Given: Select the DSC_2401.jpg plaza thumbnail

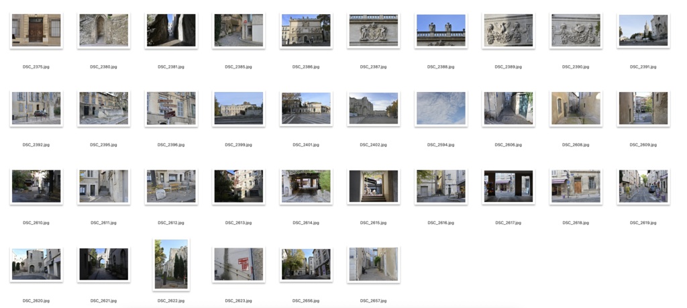Looking at the screenshot, I should tap(306, 108).
